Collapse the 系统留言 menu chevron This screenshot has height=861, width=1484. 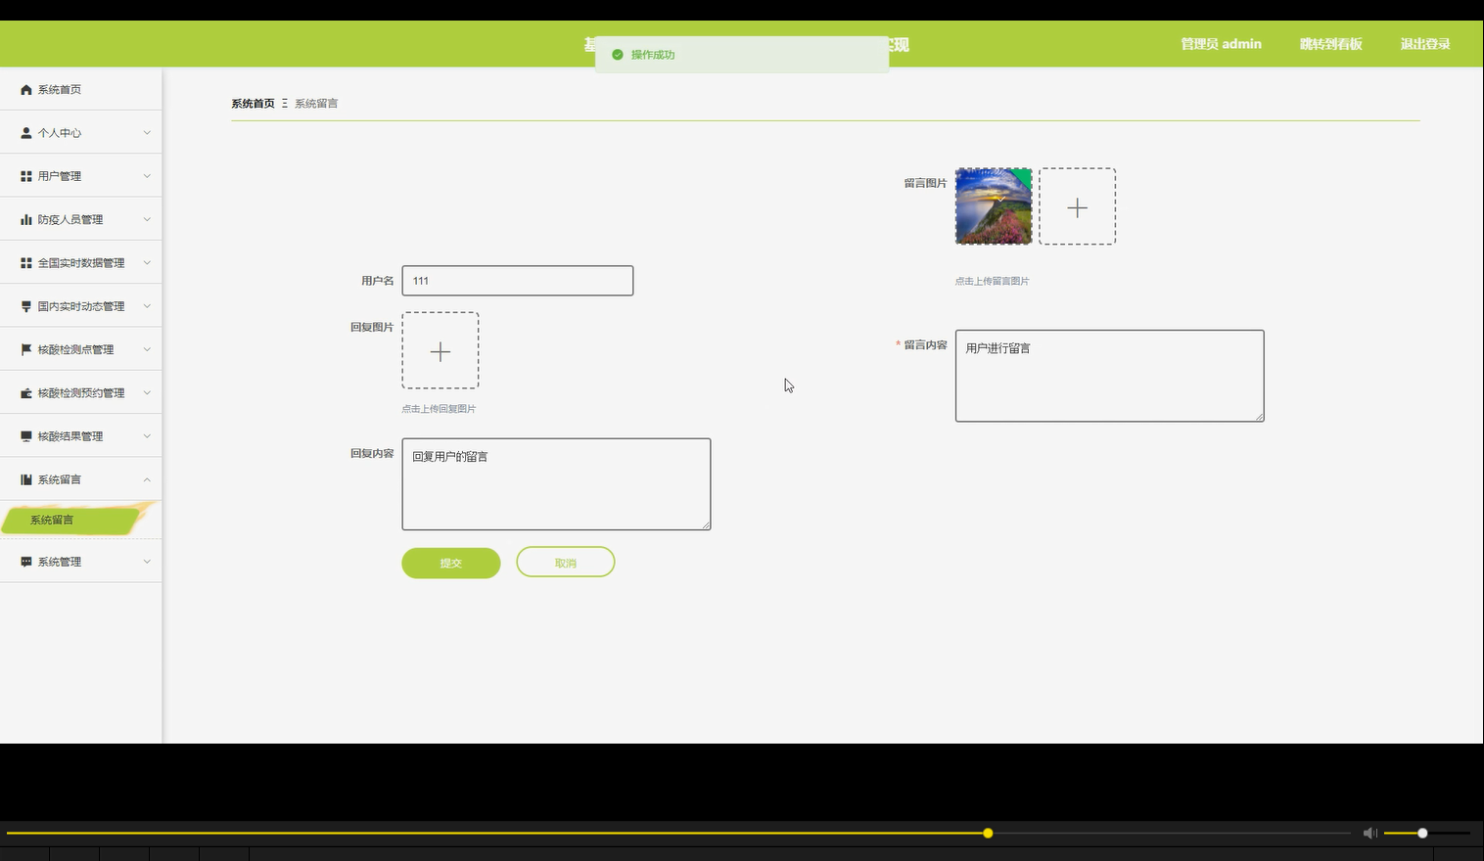[147, 479]
